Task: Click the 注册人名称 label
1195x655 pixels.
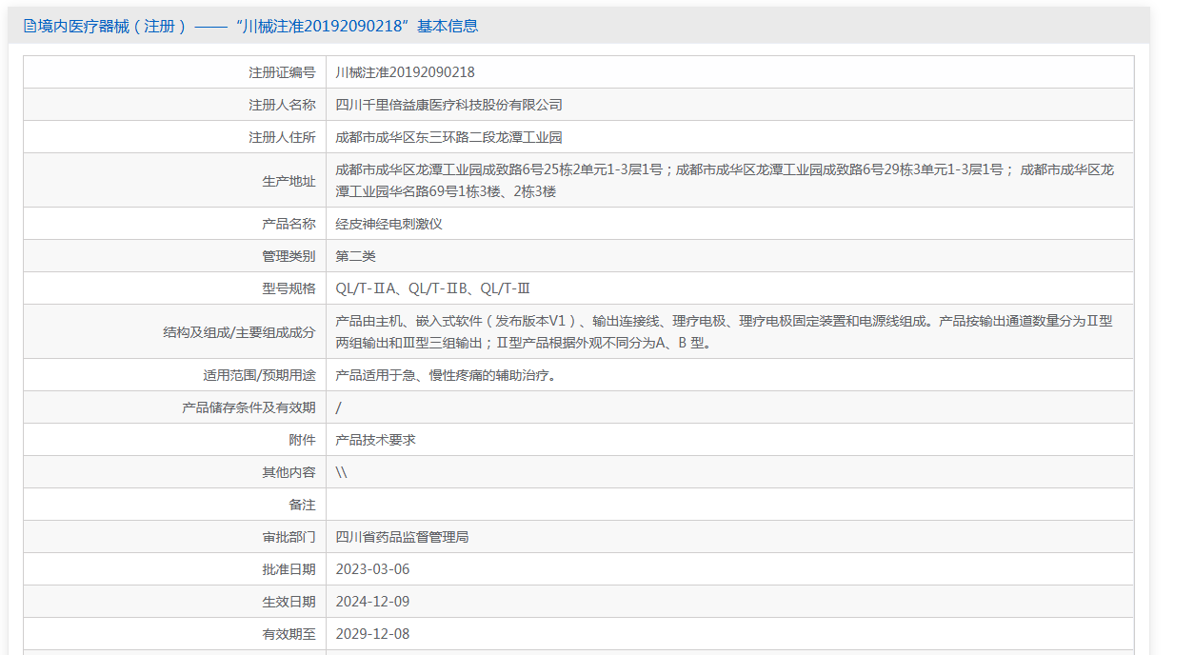Action: coord(282,105)
